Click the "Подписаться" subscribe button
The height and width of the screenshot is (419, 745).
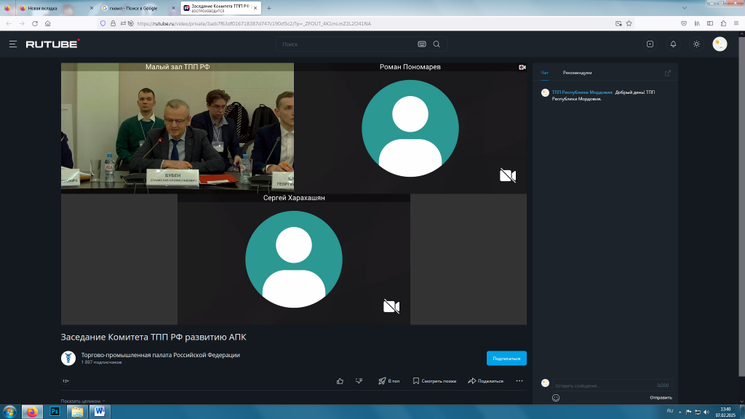(x=506, y=358)
